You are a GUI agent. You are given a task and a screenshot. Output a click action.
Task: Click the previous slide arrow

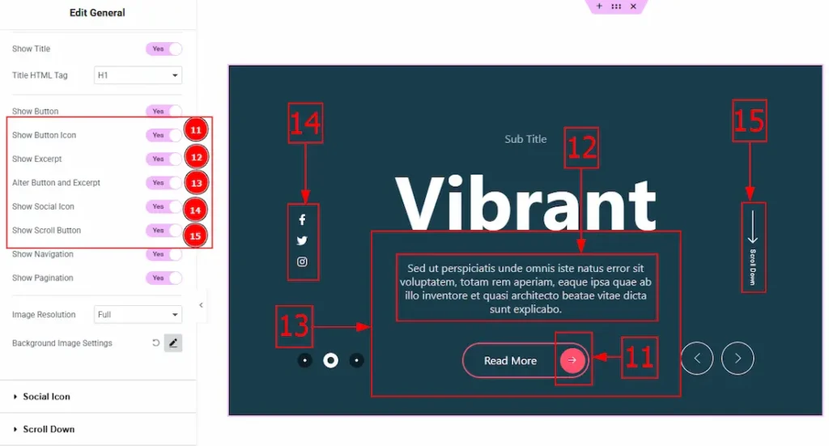coord(697,359)
